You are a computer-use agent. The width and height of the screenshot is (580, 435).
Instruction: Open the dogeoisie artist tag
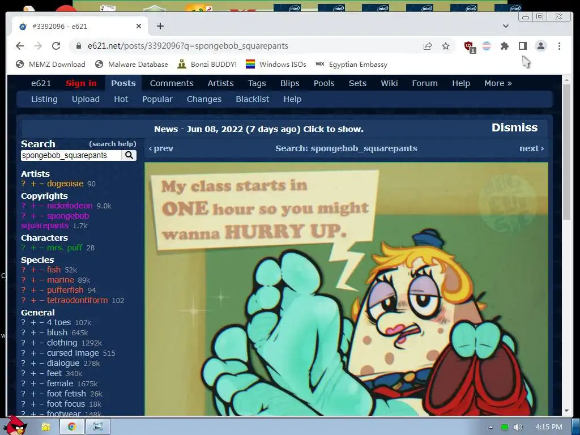click(65, 184)
